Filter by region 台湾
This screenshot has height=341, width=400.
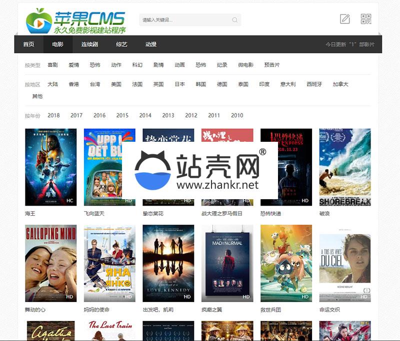coord(95,84)
